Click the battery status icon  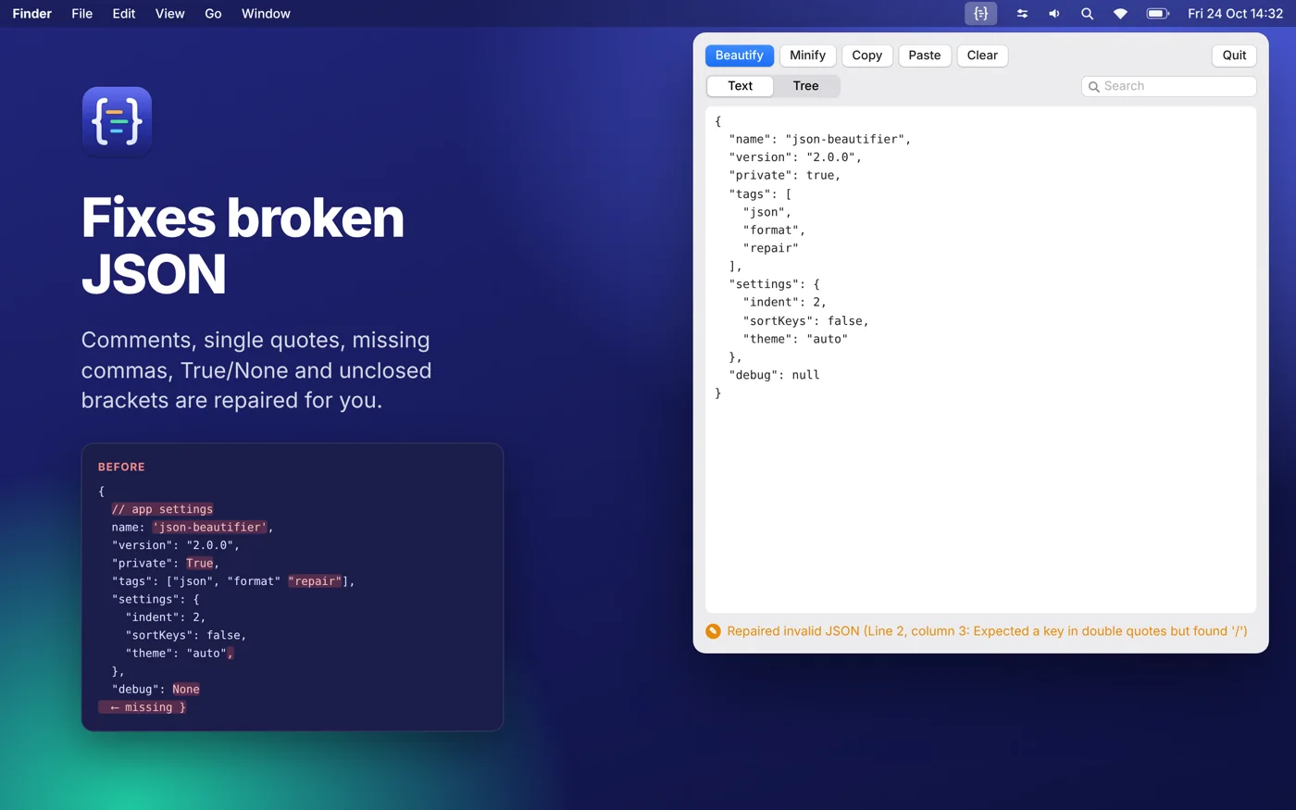[1158, 14]
